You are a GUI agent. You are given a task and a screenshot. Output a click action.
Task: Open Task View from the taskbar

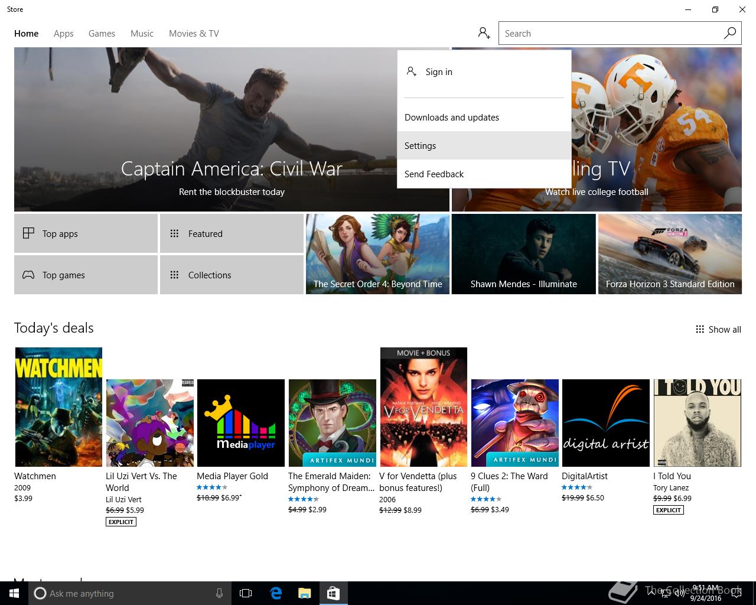pyautogui.click(x=246, y=593)
